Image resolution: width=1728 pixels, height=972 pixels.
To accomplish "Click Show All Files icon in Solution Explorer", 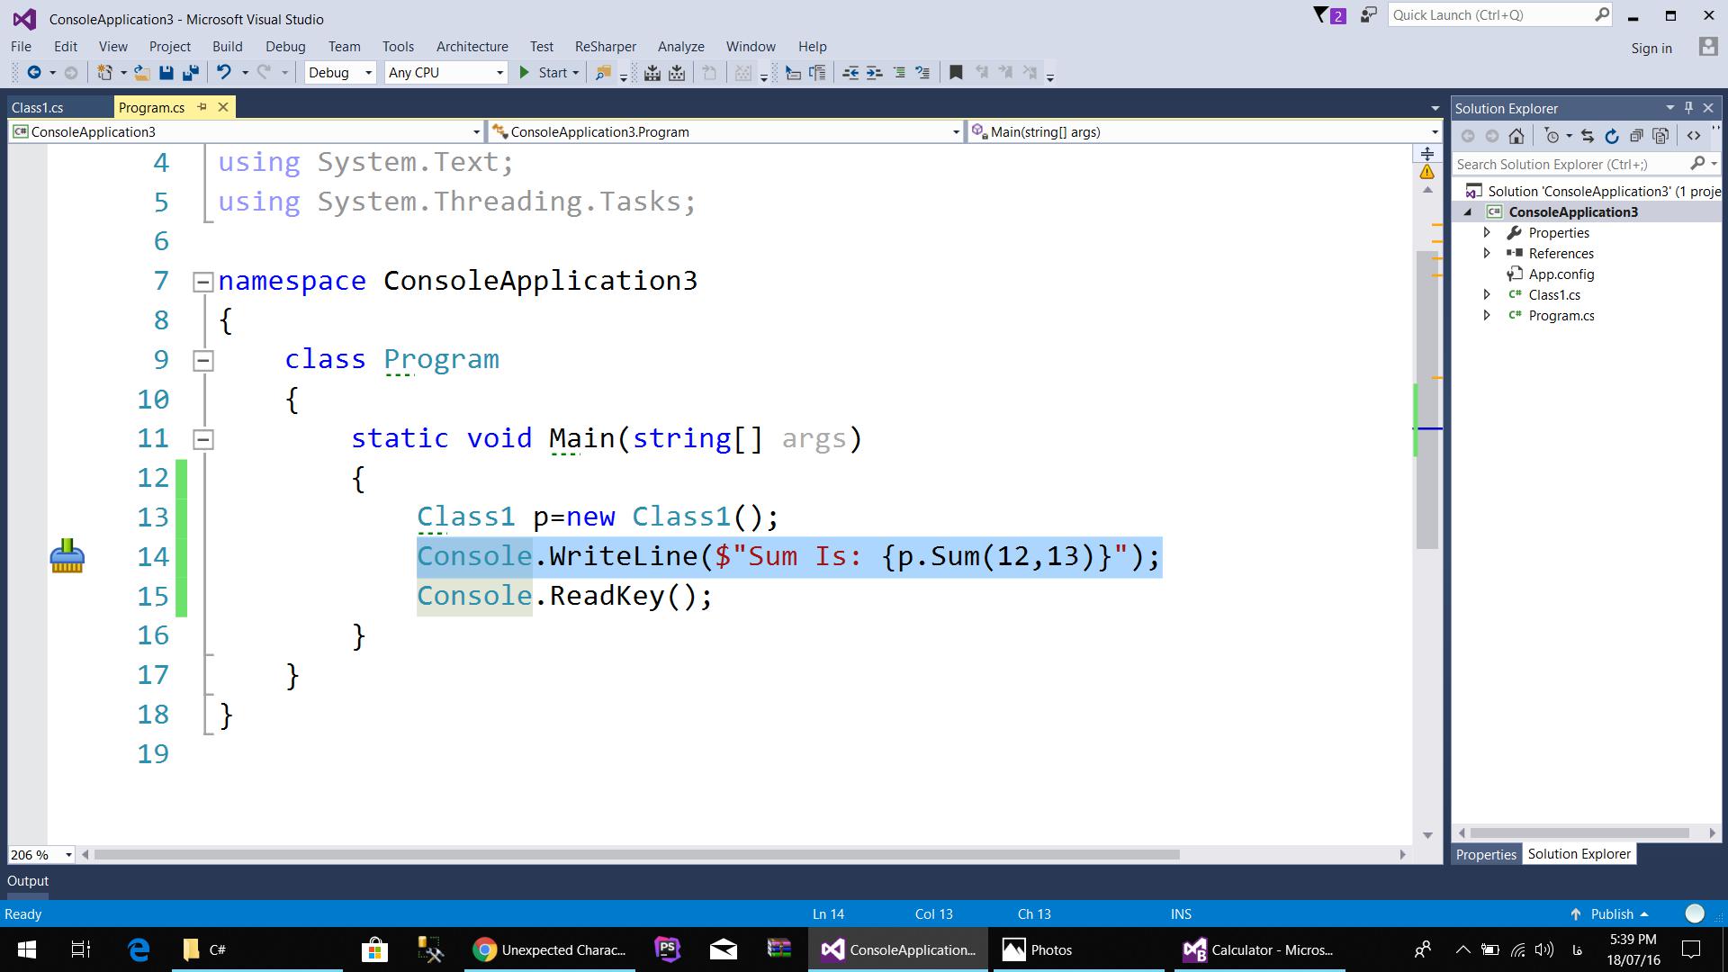I will point(1660,136).
